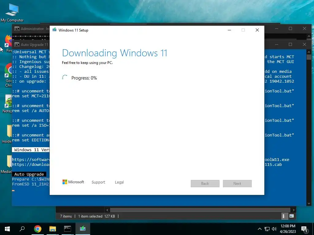Open the Windows Start menu
Viewport: 314px width, 235px height.
7,229
